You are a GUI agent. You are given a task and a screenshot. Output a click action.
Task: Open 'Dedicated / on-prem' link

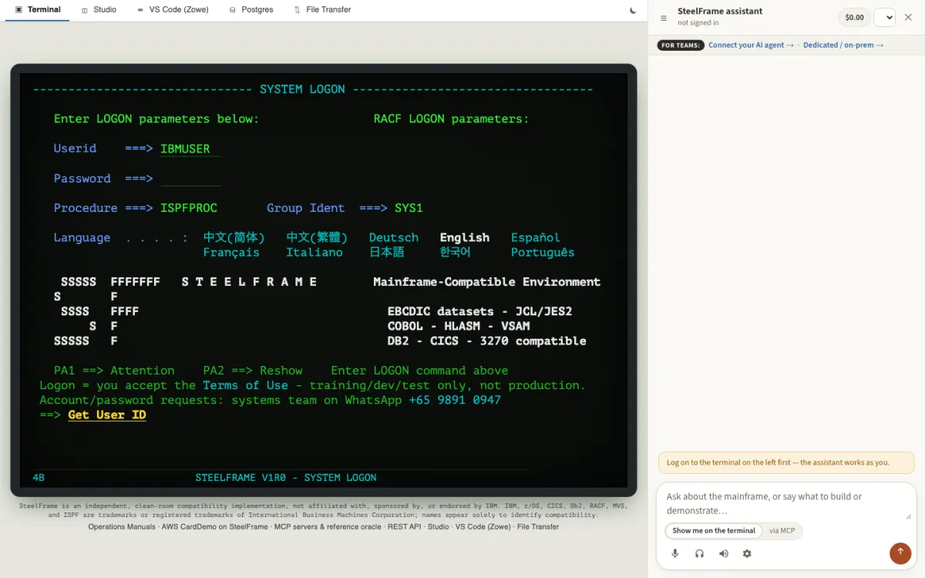coord(843,45)
